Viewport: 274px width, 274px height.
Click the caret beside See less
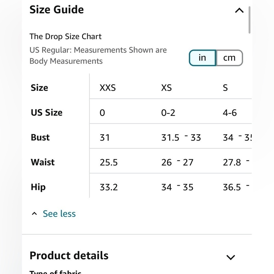coord(34,213)
